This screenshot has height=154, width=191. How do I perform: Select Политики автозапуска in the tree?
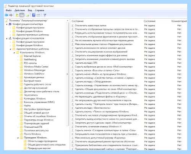pyautogui.click(x=36, y=130)
